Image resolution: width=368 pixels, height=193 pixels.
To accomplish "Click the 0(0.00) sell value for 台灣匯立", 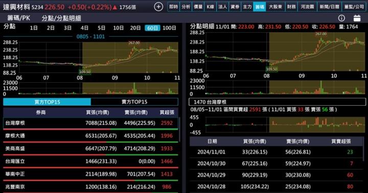I will [x=147, y=161].
